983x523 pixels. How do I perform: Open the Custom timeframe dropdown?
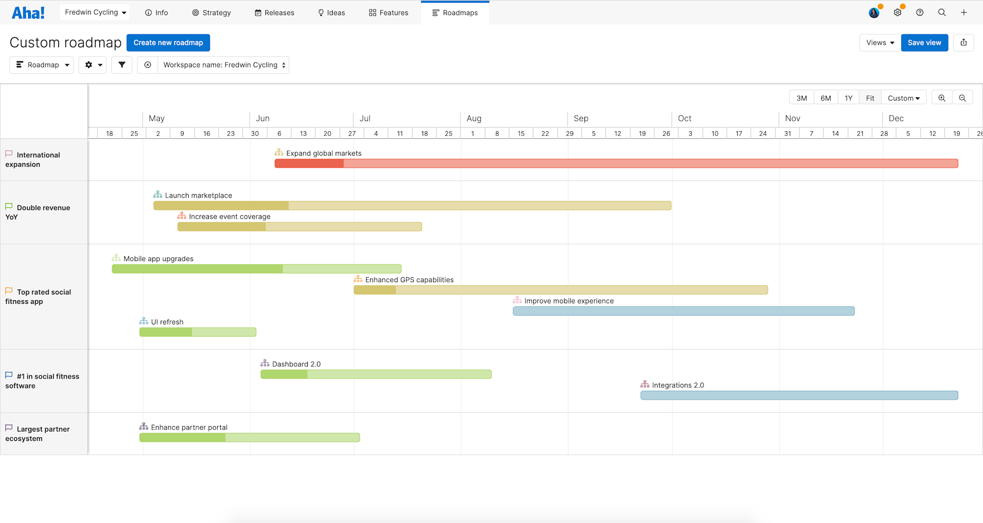(x=903, y=97)
